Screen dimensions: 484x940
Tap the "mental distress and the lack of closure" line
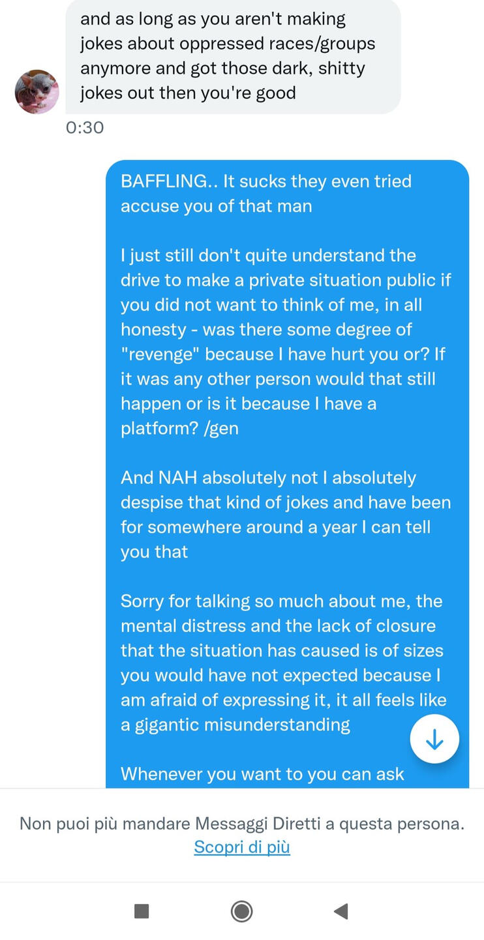tap(278, 626)
